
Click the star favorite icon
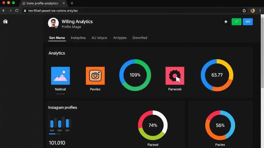pos(226,22)
